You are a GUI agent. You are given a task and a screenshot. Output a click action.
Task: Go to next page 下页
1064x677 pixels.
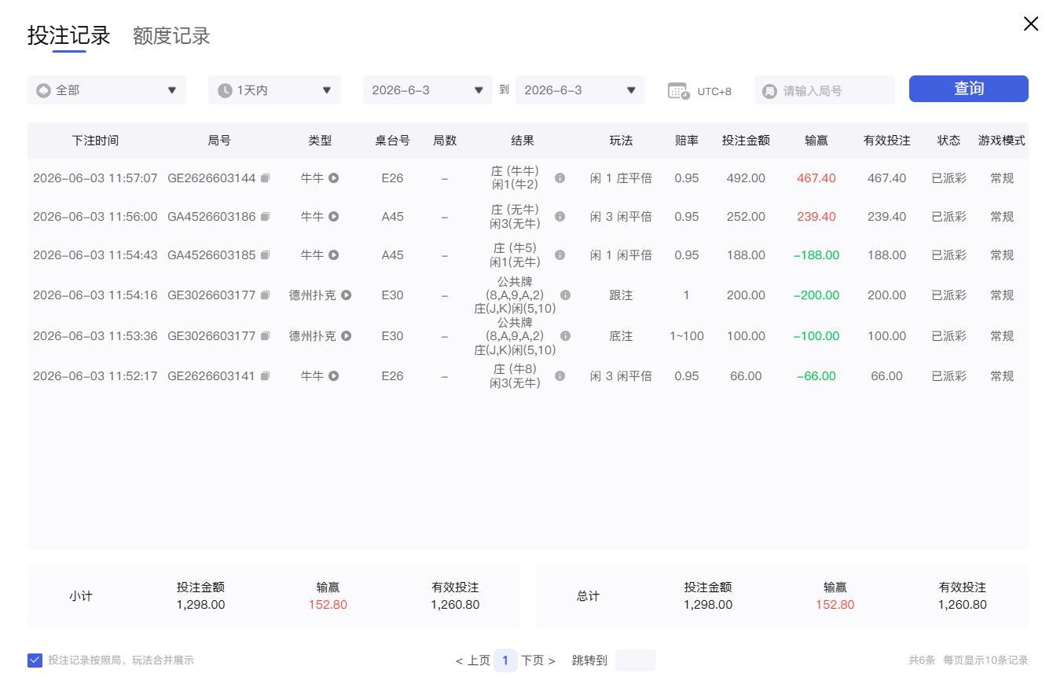pos(538,661)
